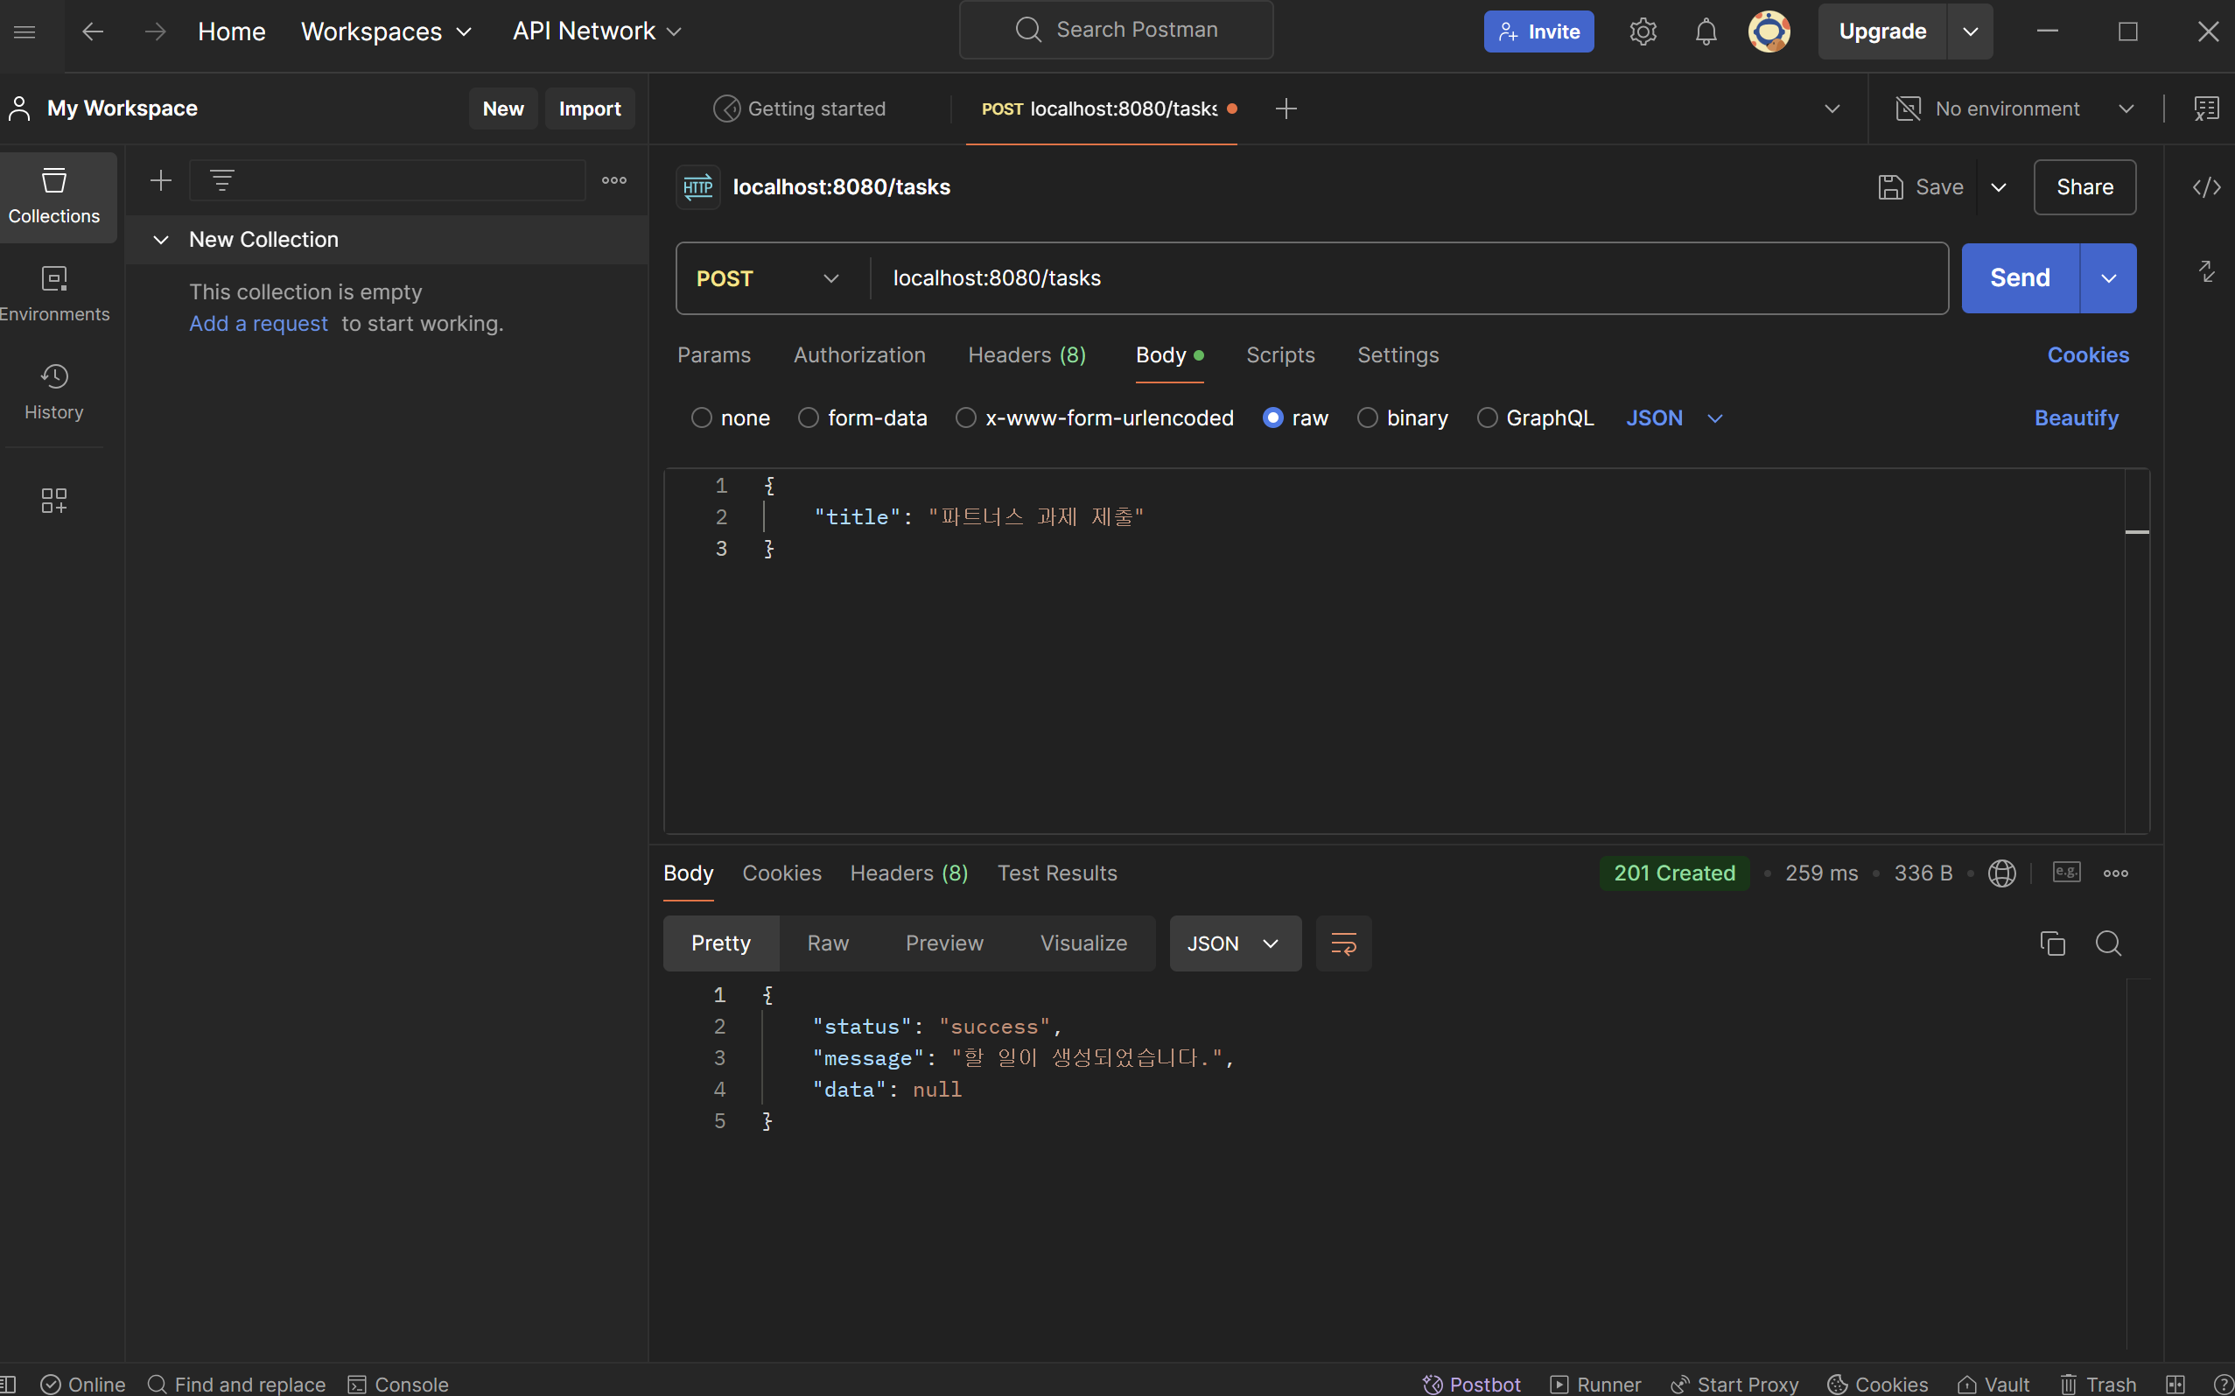Click the Add a request link
The width and height of the screenshot is (2235, 1396).
(x=257, y=324)
